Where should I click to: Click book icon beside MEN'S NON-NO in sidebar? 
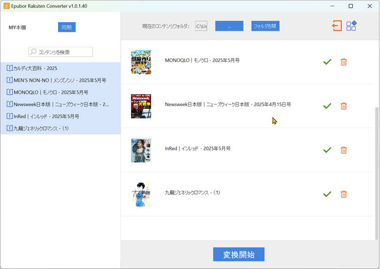[x=9, y=80]
